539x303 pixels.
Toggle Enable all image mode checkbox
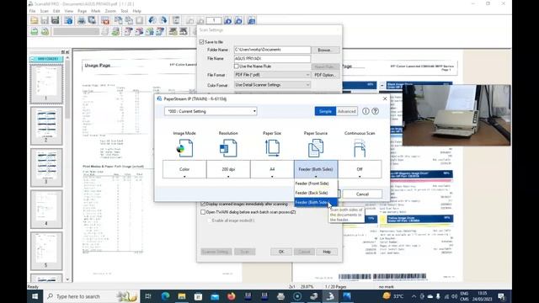tap(209, 221)
